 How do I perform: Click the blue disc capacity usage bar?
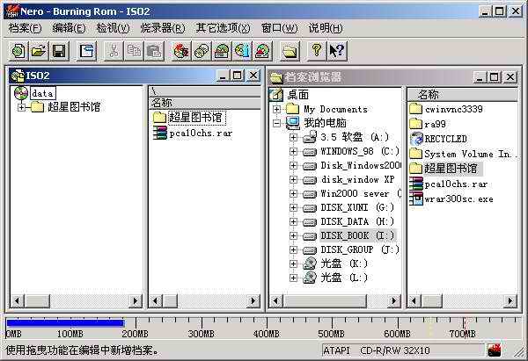[65, 323]
